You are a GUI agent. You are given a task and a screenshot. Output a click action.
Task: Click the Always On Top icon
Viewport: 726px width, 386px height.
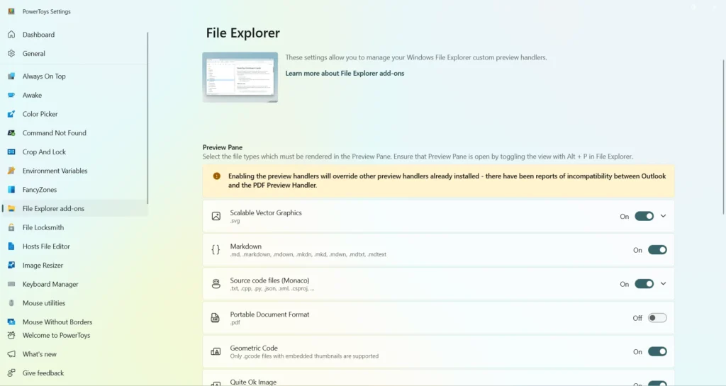coord(11,76)
